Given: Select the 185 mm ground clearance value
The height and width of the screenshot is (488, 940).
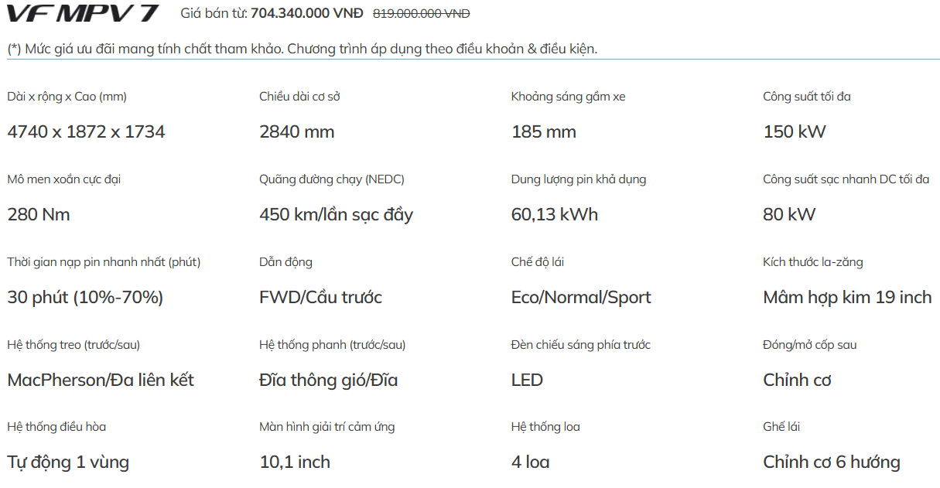Looking at the screenshot, I should click(x=544, y=131).
